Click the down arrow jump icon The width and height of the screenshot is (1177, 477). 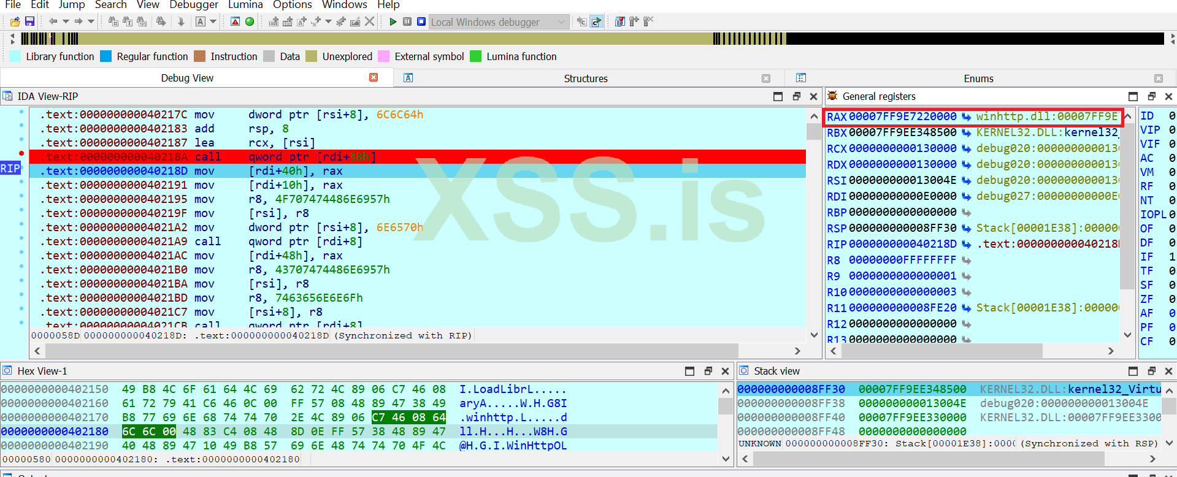(x=181, y=21)
